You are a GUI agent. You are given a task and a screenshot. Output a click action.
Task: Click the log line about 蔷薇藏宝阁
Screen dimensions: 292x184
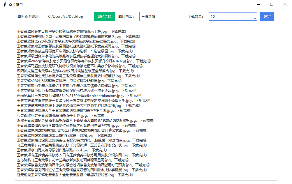pyautogui.click(x=75, y=51)
